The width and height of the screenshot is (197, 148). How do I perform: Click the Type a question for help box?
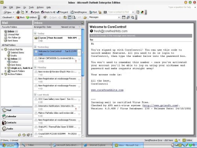[180, 7]
